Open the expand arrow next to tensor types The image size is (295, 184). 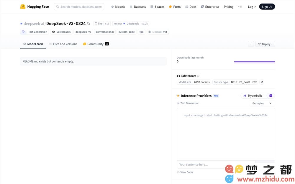coord(262,82)
